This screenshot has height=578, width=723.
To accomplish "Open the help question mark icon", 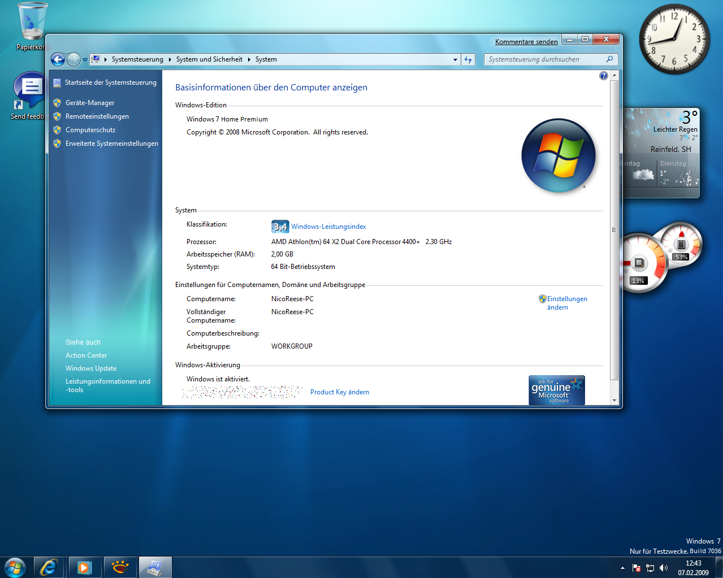I will 604,76.
